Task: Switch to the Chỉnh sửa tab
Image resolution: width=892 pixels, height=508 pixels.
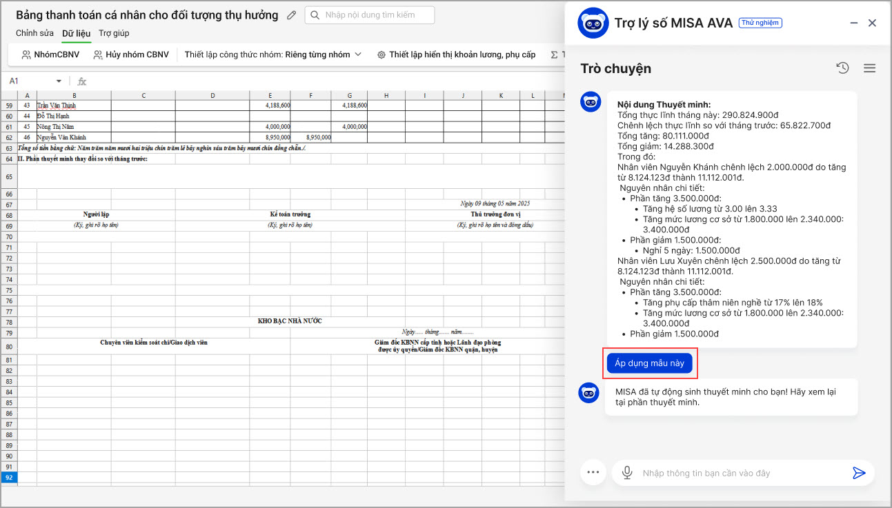Action: tap(34, 33)
